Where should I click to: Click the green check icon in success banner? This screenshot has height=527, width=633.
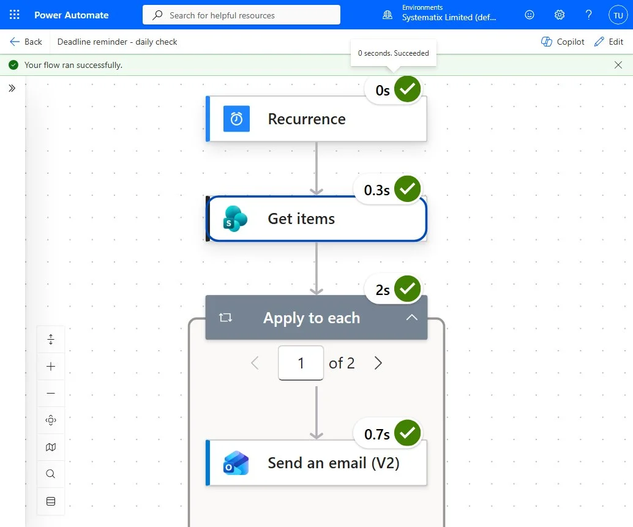(13, 65)
